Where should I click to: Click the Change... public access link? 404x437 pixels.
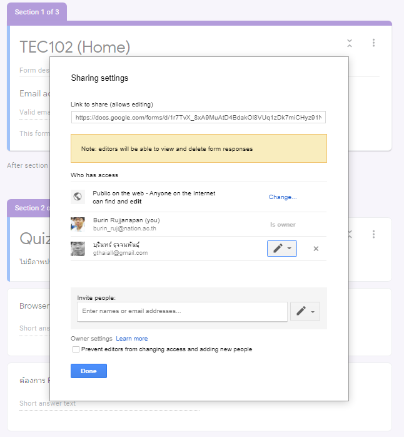tap(283, 197)
